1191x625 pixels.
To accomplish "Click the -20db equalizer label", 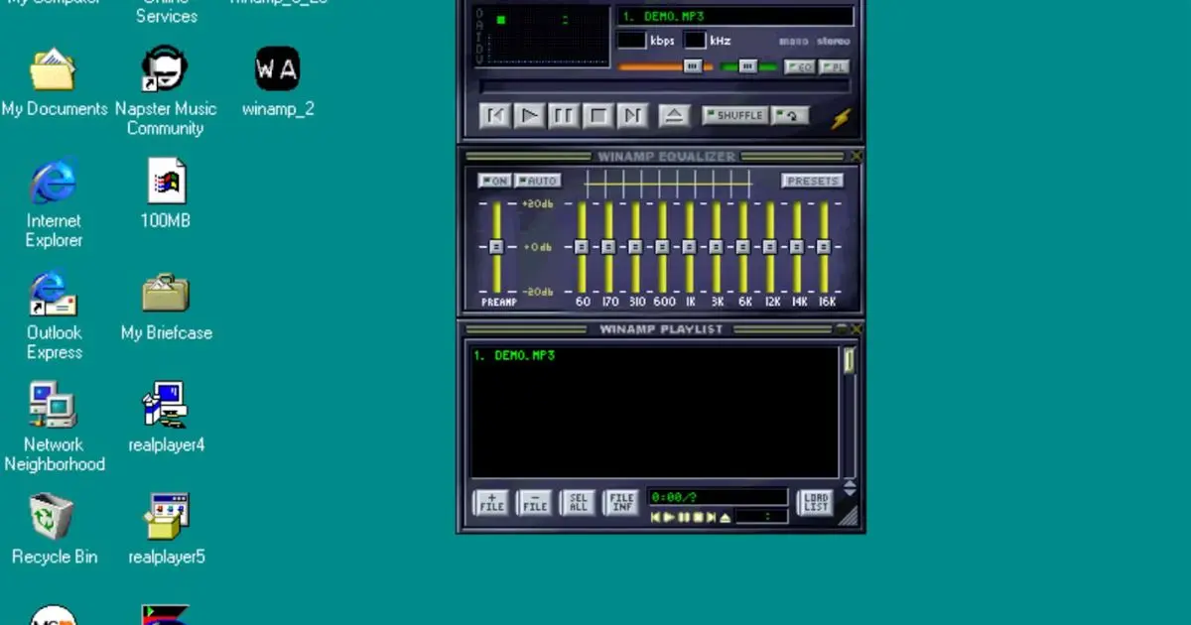I will [x=537, y=292].
